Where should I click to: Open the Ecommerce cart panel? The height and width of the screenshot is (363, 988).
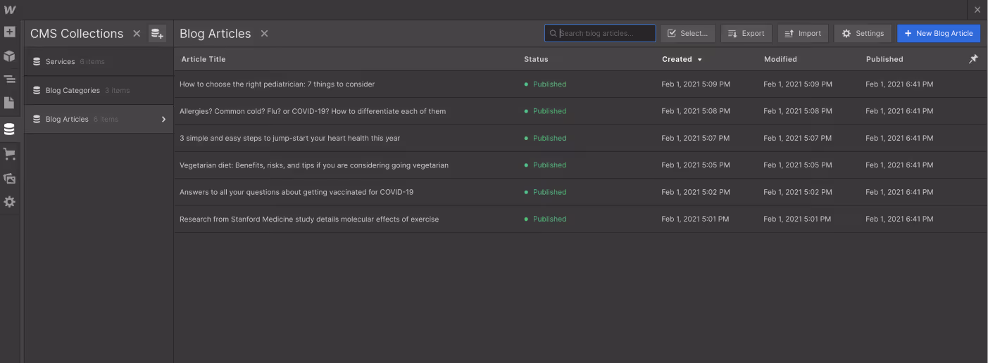tap(9, 154)
